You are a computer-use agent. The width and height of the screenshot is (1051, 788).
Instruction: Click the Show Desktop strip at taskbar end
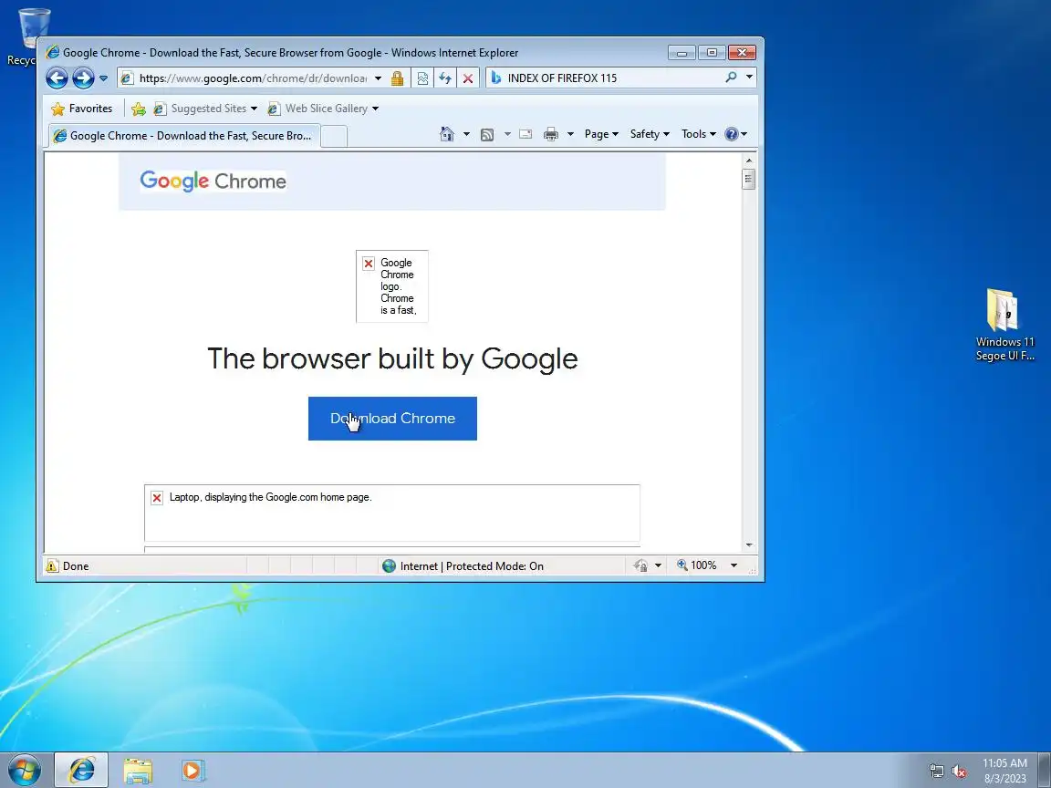pyautogui.click(x=1045, y=770)
